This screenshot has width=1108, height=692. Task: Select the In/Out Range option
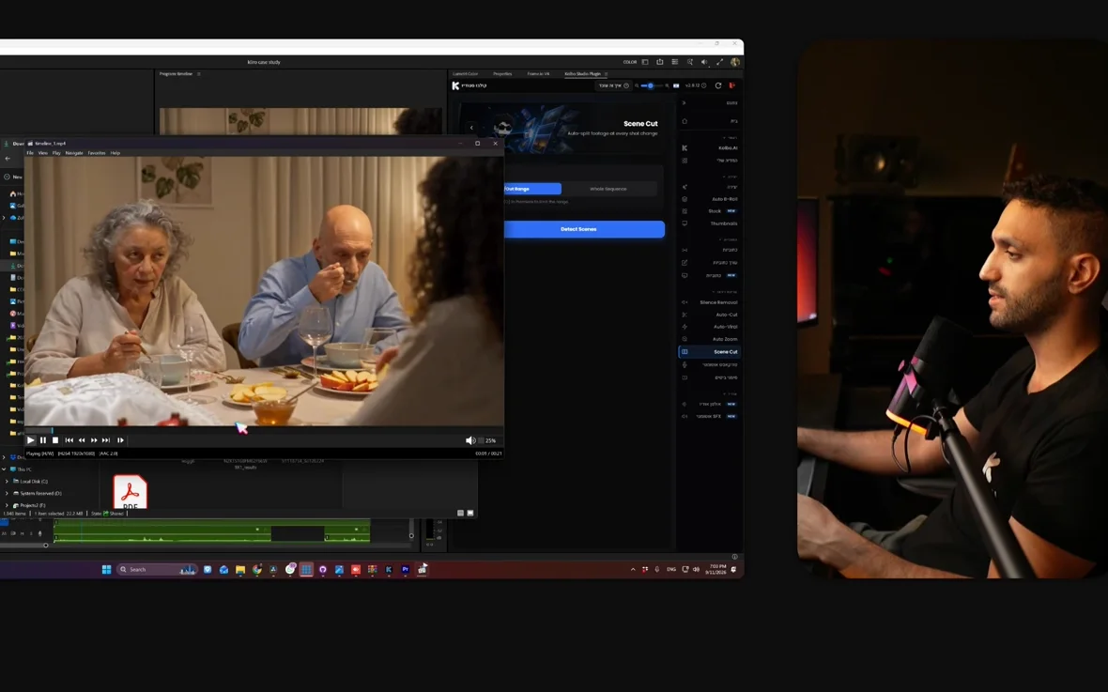tap(532, 189)
